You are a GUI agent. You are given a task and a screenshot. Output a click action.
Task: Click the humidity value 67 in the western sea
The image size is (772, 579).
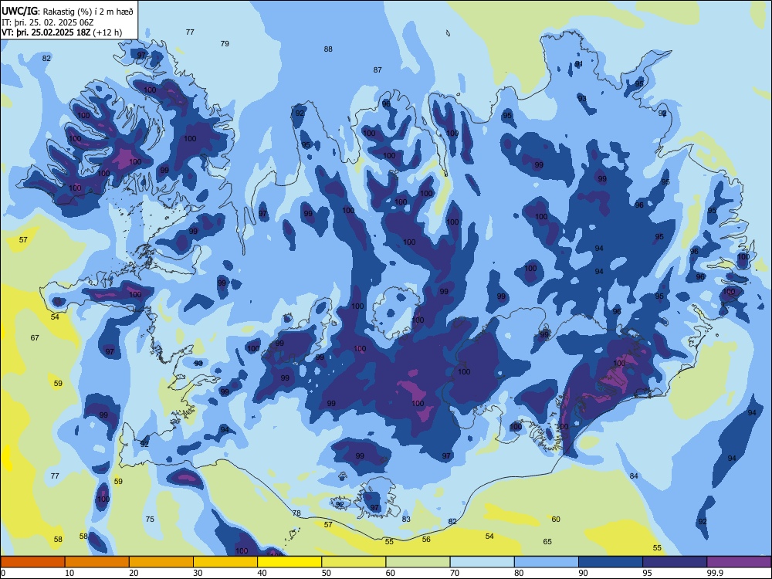coord(35,338)
